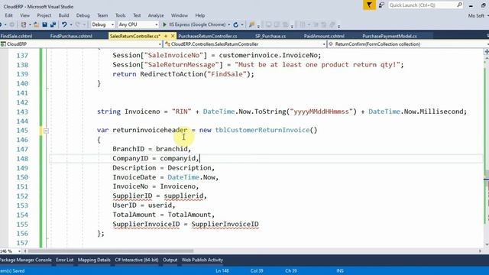The height and width of the screenshot is (275, 489).
Task: Open the Undo history dropdown arrow
Action: (71, 24)
